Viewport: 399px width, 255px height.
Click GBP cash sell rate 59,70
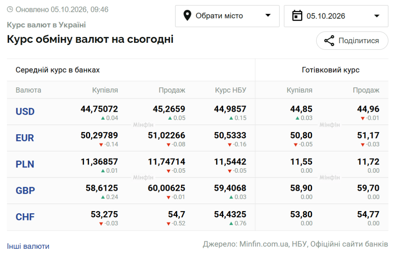click(x=368, y=188)
